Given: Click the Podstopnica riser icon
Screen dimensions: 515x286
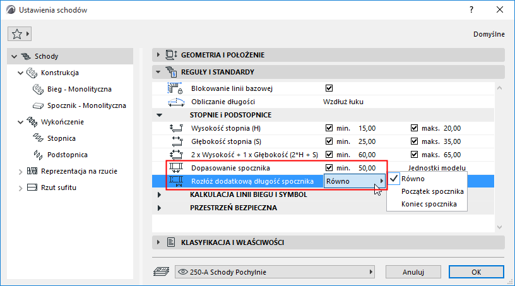Looking at the screenshot, I should coord(38,155).
